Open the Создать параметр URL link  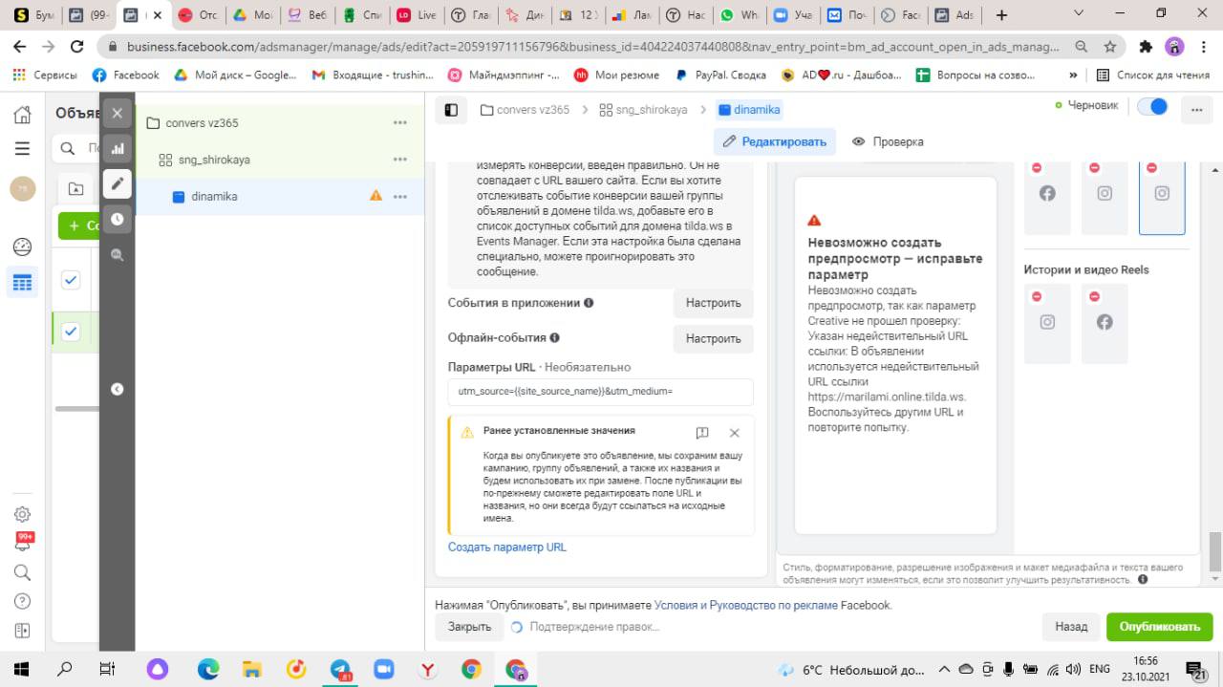[x=507, y=547]
